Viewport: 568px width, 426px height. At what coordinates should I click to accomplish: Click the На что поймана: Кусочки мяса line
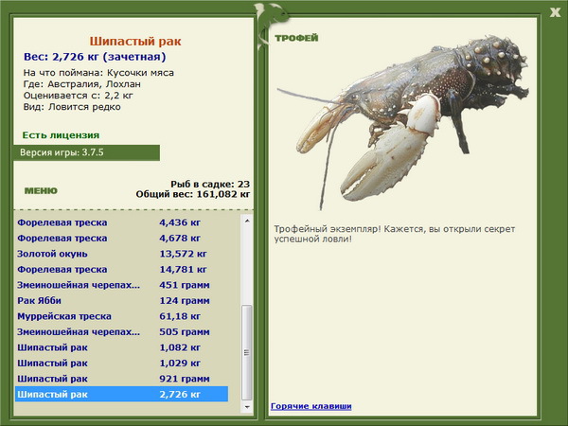(x=98, y=73)
